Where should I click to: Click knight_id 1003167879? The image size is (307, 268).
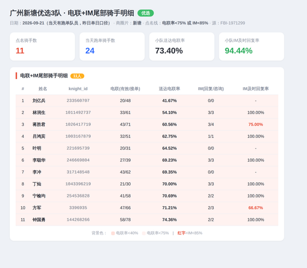[x=78, y=136]
